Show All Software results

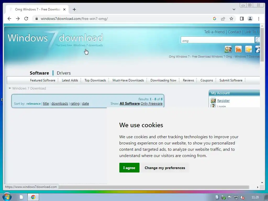pos(130,104)
